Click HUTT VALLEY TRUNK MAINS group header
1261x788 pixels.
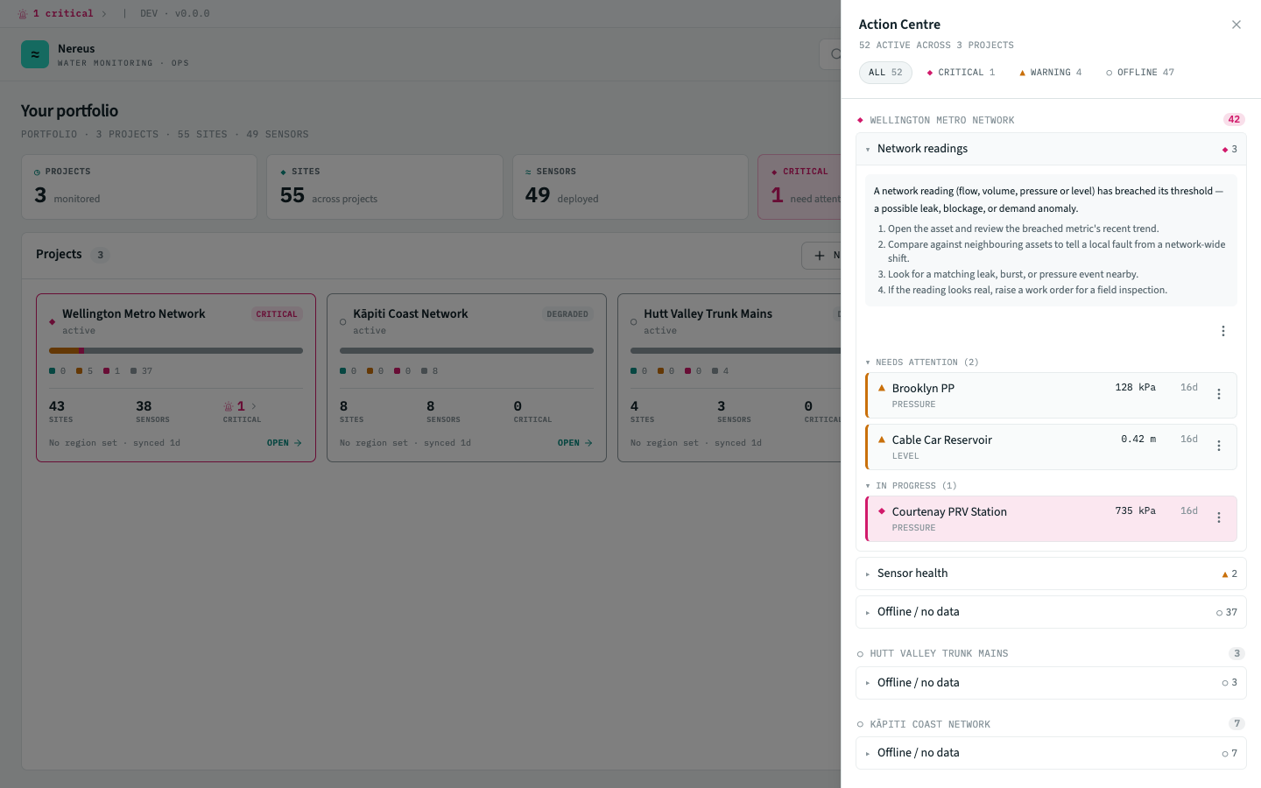pos(939,654)
